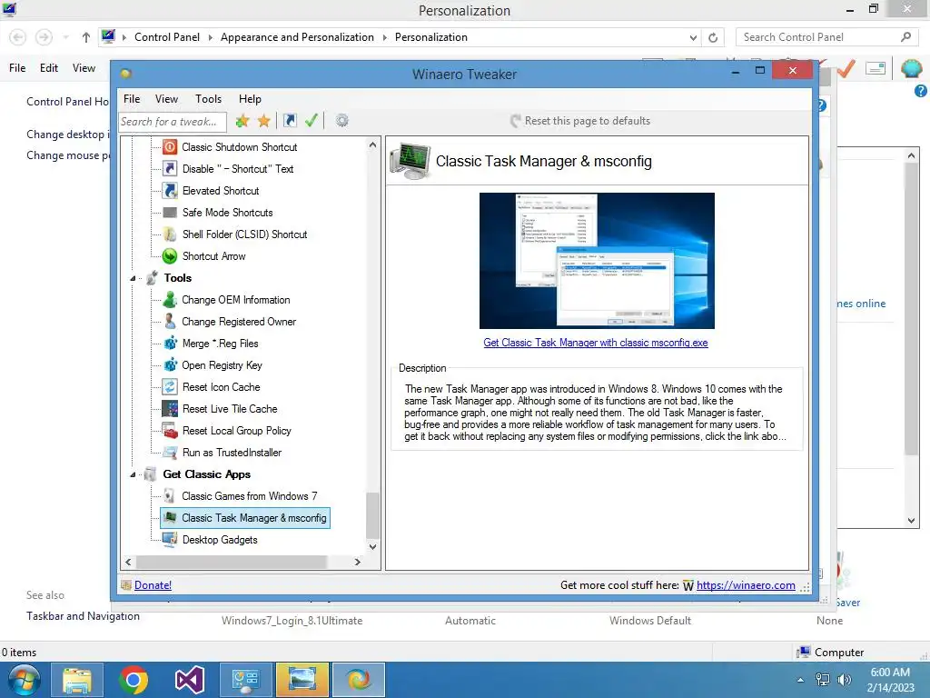Click the Task Manager preview screenshot

[597, 261]
